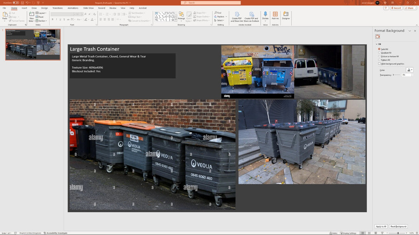Open the Layout dropdown

(41, 13)
